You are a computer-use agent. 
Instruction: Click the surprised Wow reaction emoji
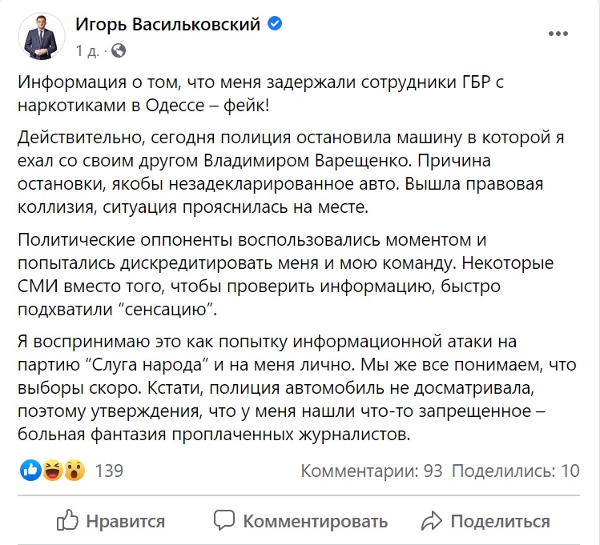coord(74,470)
